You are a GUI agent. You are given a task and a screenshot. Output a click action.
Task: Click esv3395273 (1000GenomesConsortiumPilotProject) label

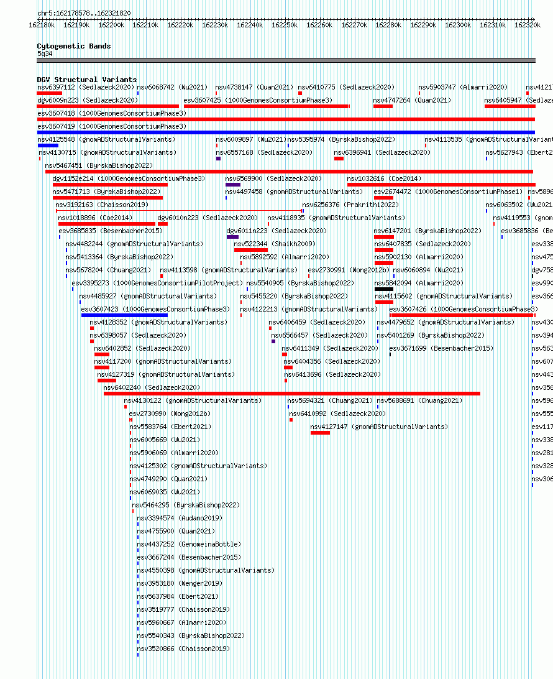pyautogui.click(x=157, y=283)
